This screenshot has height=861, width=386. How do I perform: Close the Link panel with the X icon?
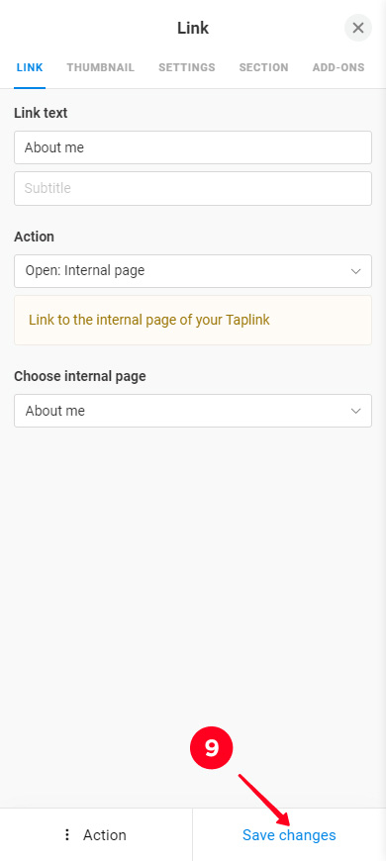[x=358, y=28]
